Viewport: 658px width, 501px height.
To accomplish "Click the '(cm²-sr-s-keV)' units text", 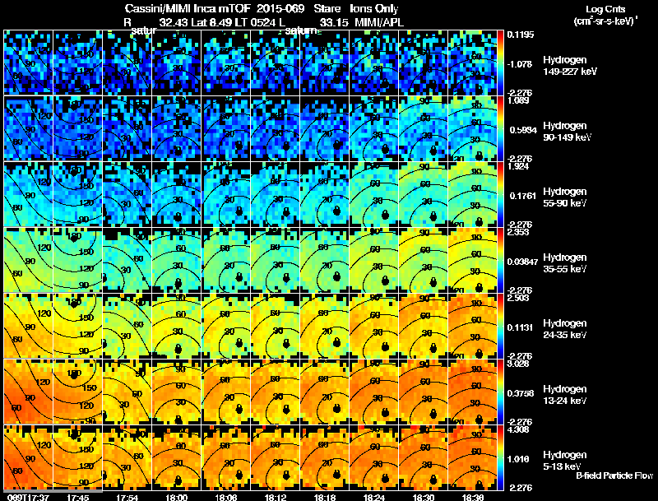I will coord(605,21).
